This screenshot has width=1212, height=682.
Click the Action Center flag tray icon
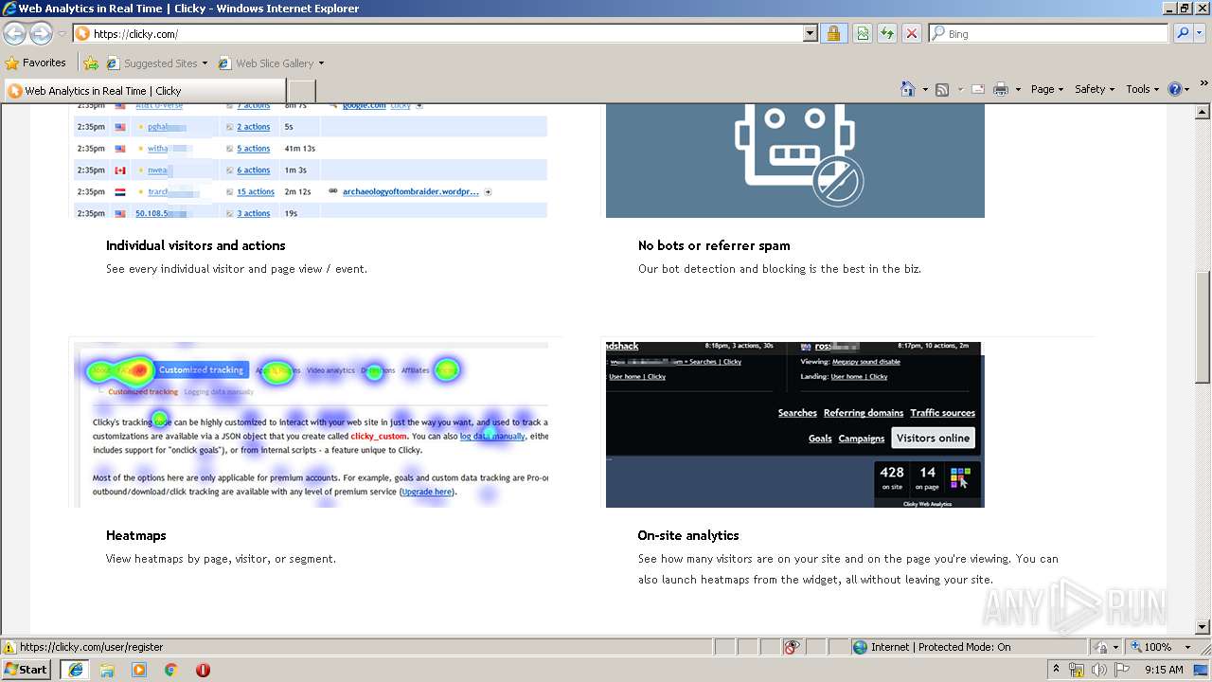1120,670
